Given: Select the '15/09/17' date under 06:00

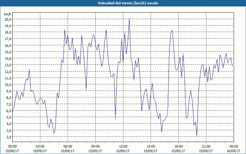Looking at the screenshot, I should click(x=68, y=151).
